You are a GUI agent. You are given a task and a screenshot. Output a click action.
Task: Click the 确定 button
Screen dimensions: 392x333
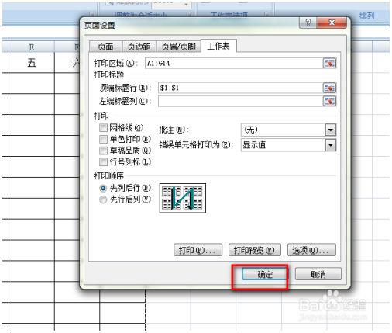coord(265,274)
